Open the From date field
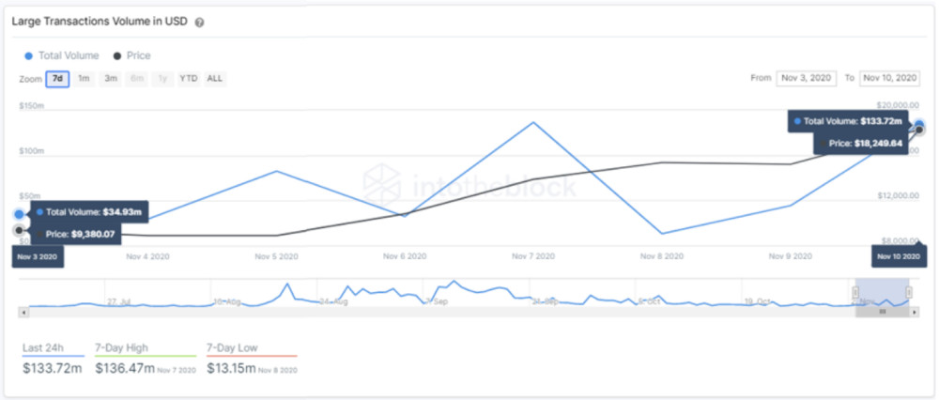The height and width of the screenshot is (400, 939). click(x=806, y=79)
